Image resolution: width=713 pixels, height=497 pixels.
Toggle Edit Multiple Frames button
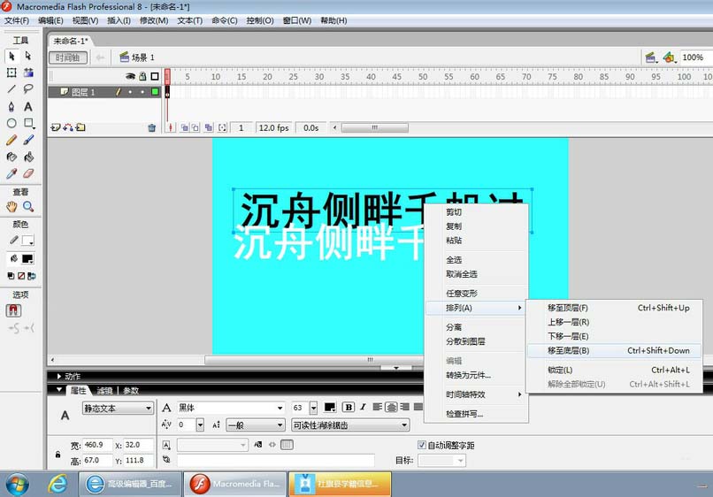click(209, 127)
